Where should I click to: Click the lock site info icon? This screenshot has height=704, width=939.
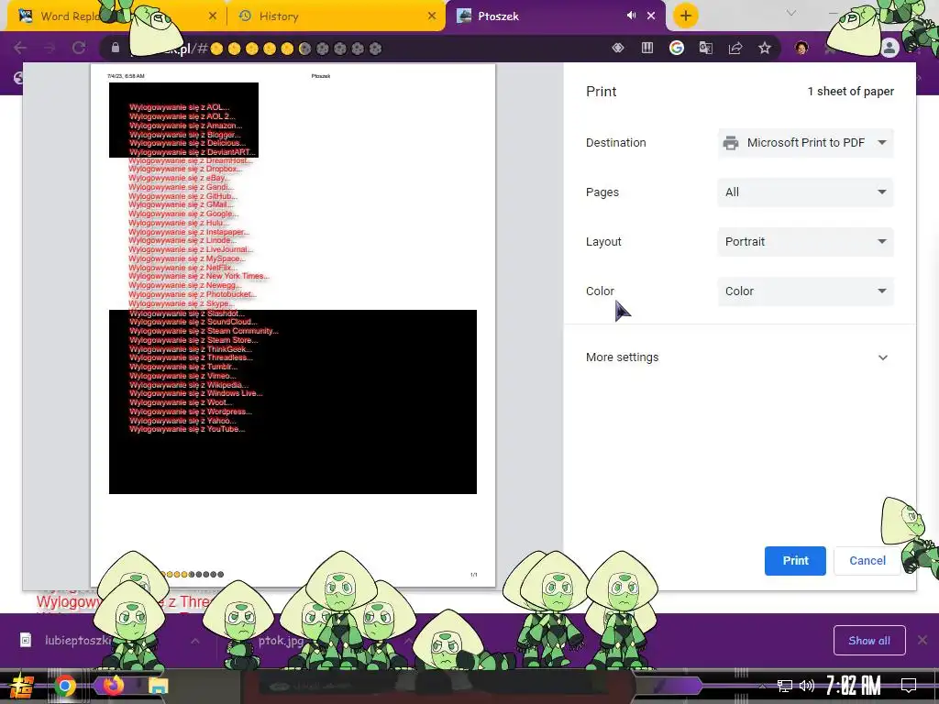point(116,48)
